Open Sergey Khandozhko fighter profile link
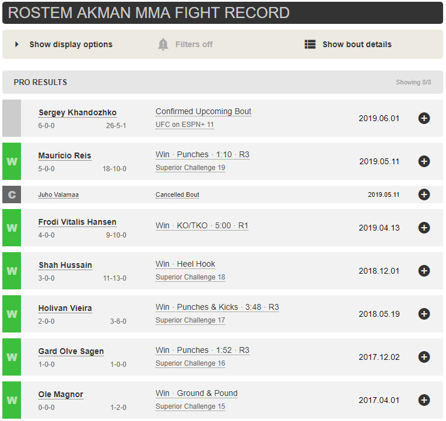The height and width of the screenshot is (421, 446). coord(78,112)
